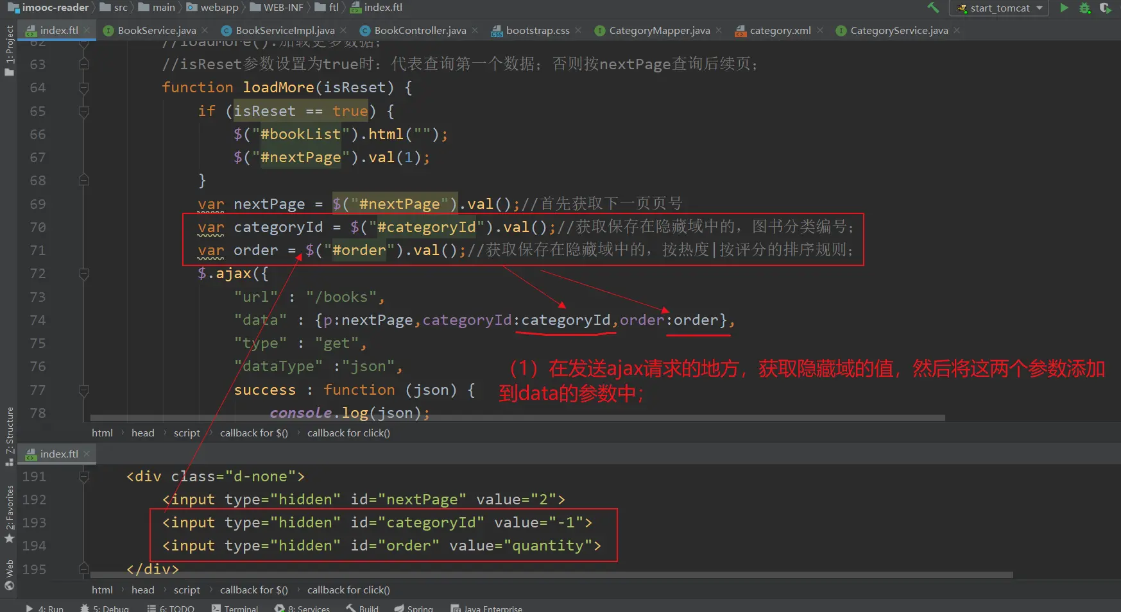
Task: Collapse the loadMore function fold at line 64
Action: tap(83, 88)
